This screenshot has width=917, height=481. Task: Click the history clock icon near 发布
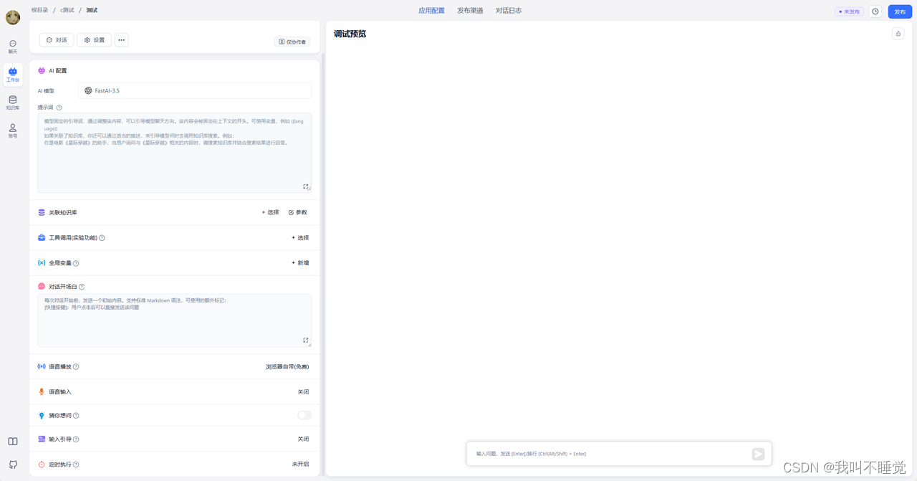click(x=875, y=11)
